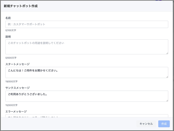The height and width of the screenshot is (131, 174).
Task: Click the 0/500文字 character counter
Action: click(x=11, y=58)
